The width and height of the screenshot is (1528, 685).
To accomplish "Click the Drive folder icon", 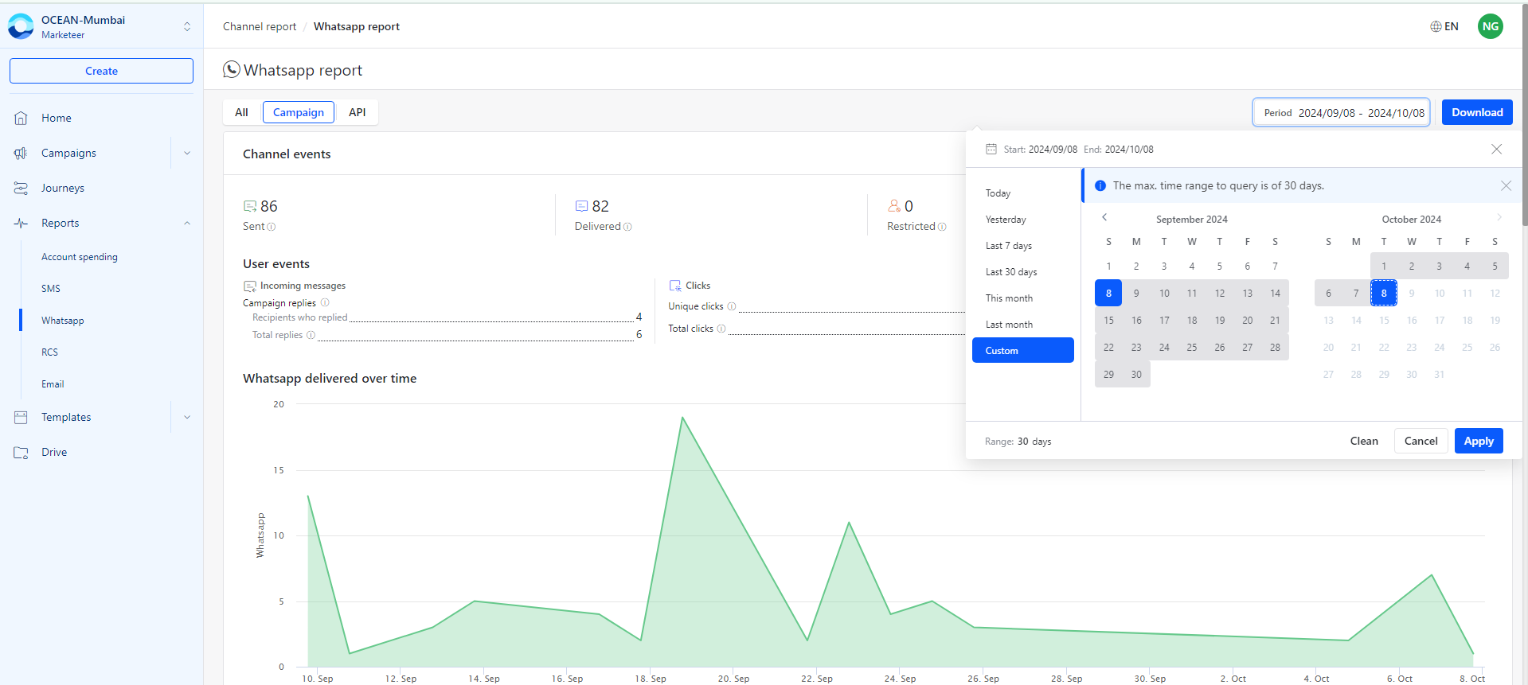I will 21,452.
